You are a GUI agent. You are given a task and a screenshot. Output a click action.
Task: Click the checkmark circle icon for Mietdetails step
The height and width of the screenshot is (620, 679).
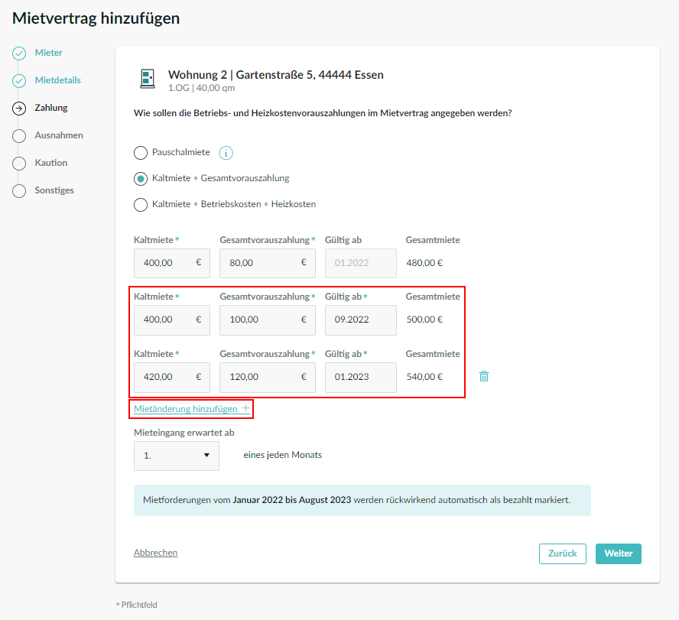pyautogui.click(x=19, y=81)
